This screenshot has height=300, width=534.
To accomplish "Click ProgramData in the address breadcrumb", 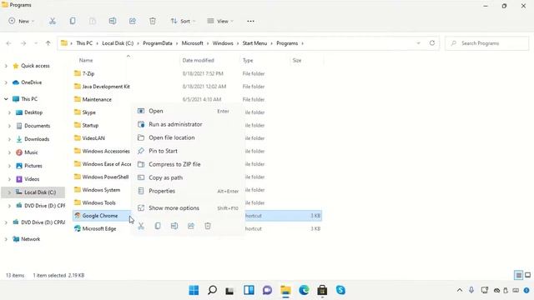I will click(x=158, y=43).
